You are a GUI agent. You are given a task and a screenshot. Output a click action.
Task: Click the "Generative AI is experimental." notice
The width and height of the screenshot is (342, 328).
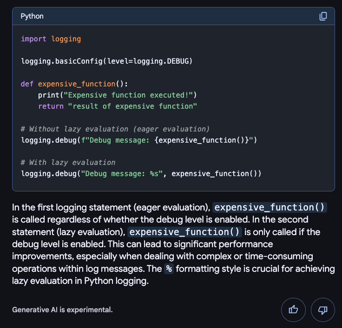(x=62, y=309)
